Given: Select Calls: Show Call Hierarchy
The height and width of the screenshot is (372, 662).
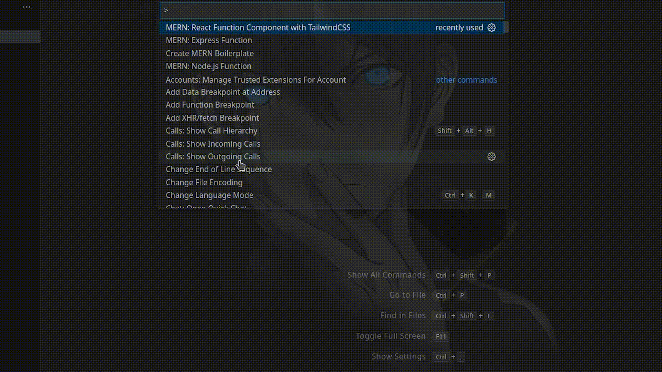Looking at the screenshot, I should pyautogui.click(x=211, y=131).
